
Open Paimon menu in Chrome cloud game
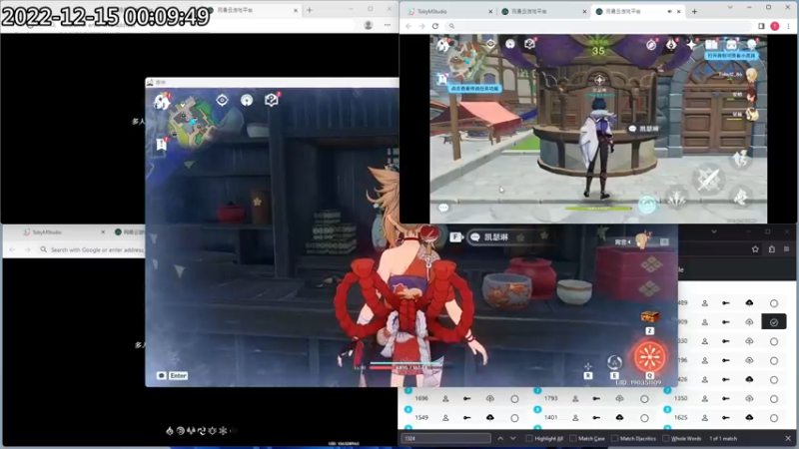442,45
